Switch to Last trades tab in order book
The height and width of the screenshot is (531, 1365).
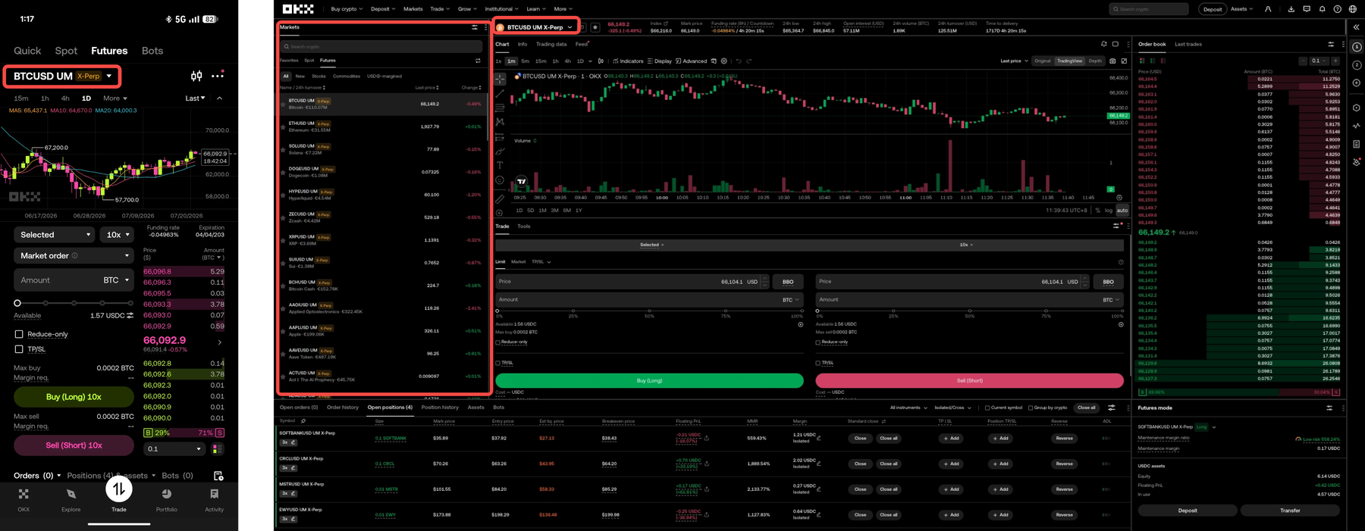click(x=1188, y=44)
